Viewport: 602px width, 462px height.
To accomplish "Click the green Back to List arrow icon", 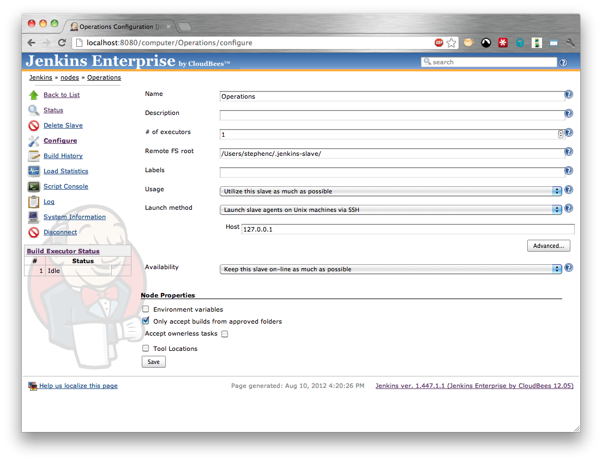I will point(34,95).
